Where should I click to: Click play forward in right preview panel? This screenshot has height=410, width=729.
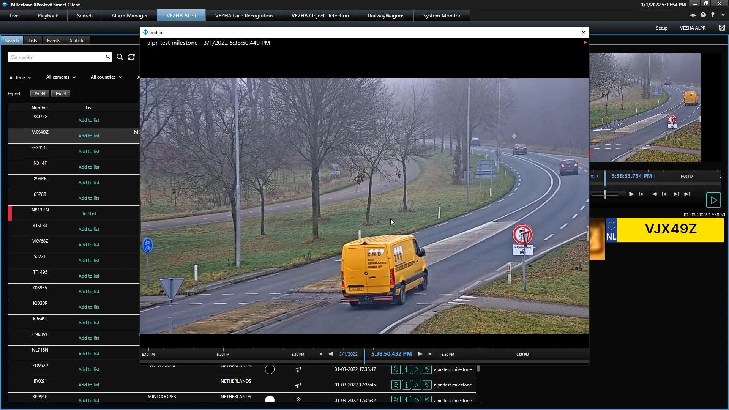pyautogui.click(x=631, y=194)
